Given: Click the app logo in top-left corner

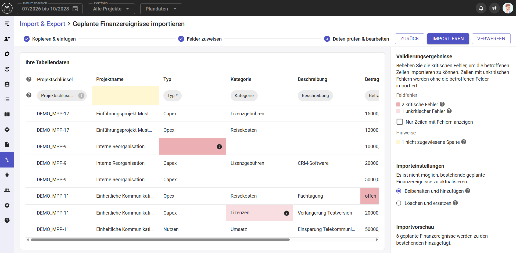Looking at the screenshot, I should click(7, 8).
